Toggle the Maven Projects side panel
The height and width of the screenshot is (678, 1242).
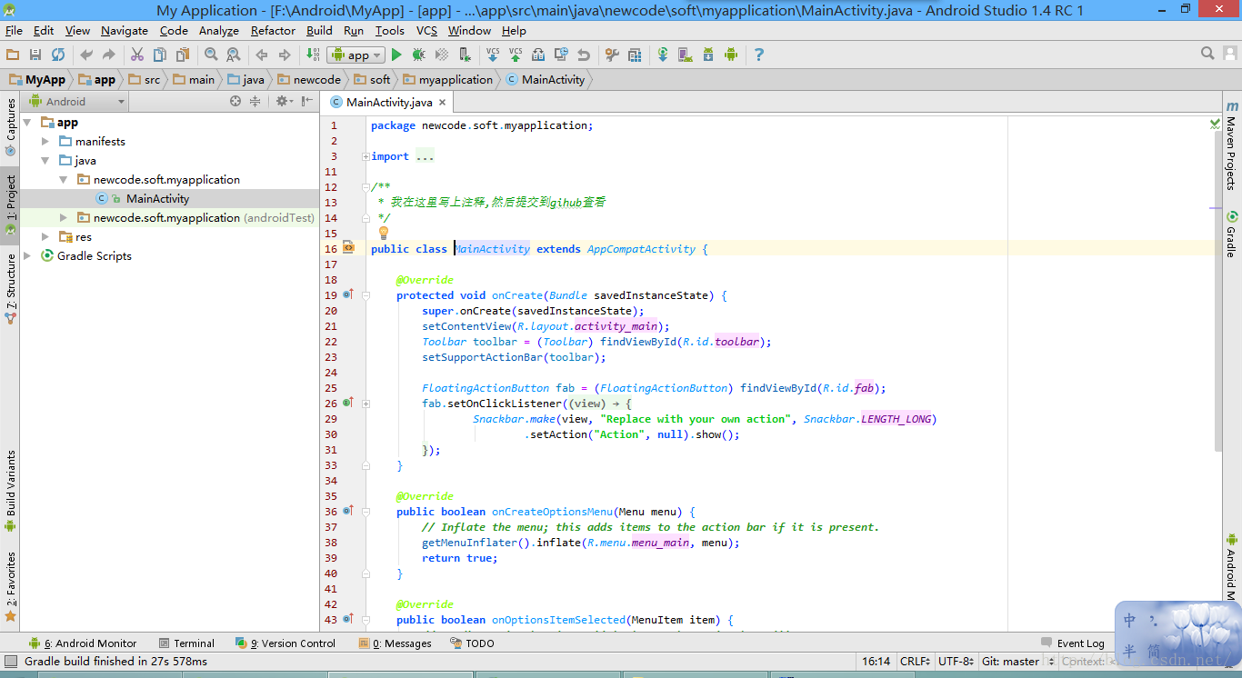(x=1231, y=145)
